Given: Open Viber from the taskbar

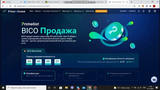Looking at the screenshot, I should [x=72, y=88].
